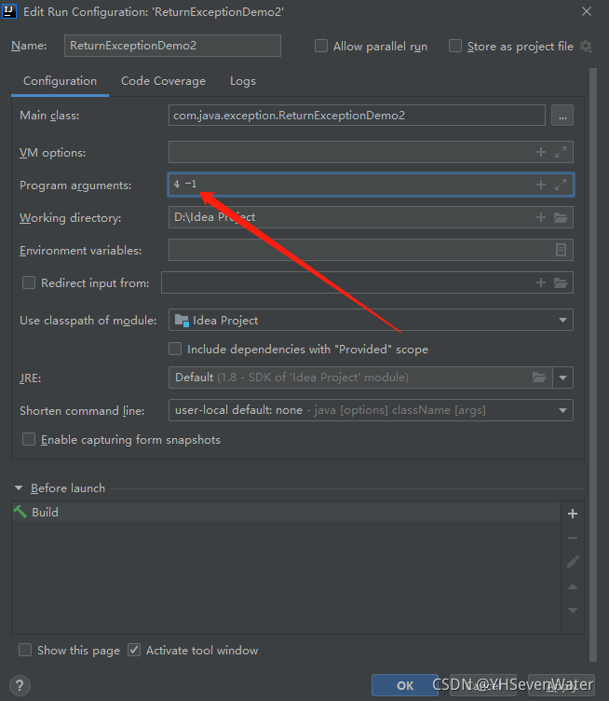Collapse the Before launch section
Screen dimensions: 609x701
[x=19, y=488]
